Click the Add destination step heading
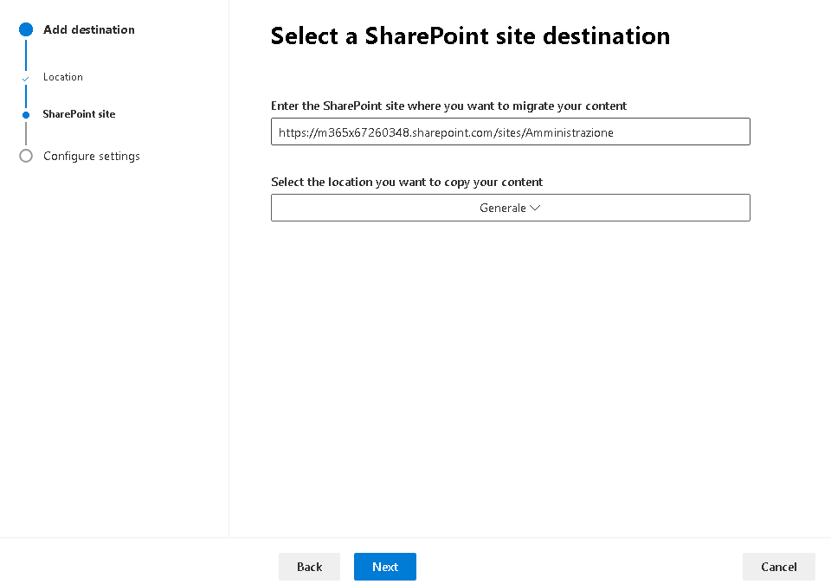 [x=89, y=29]
